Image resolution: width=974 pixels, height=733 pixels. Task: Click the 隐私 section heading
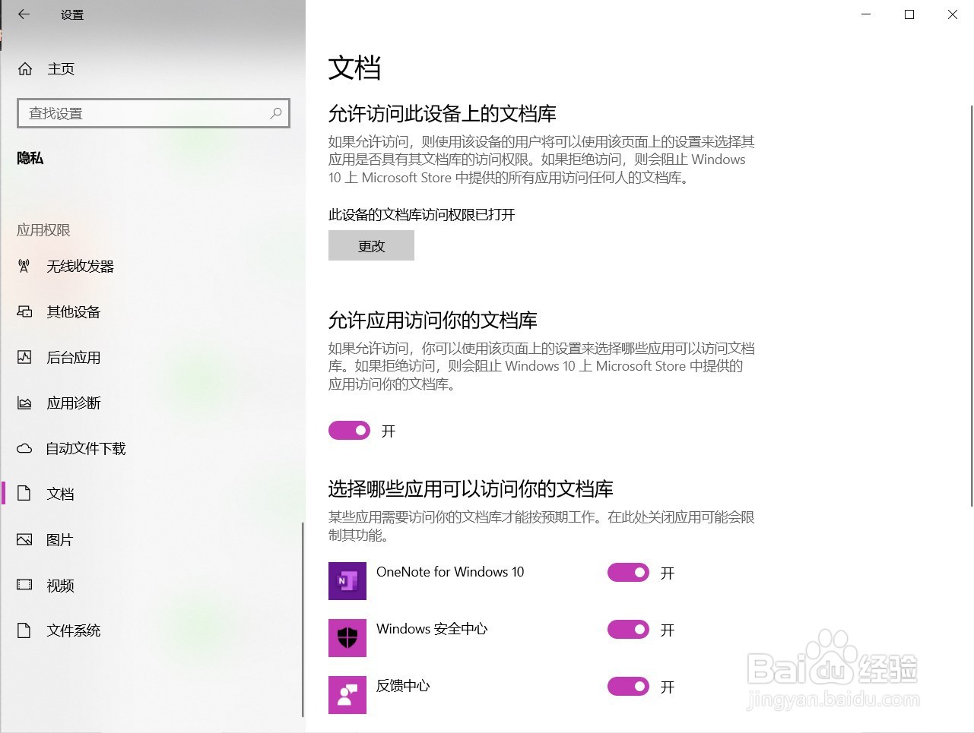click(x=30, y=158)
